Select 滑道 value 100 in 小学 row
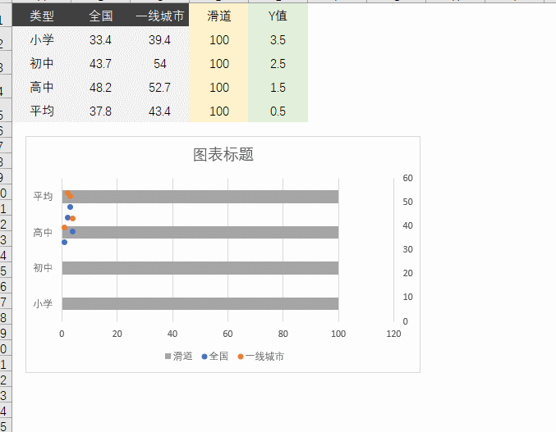Screen dimensions: 556x432 point(218,39)
